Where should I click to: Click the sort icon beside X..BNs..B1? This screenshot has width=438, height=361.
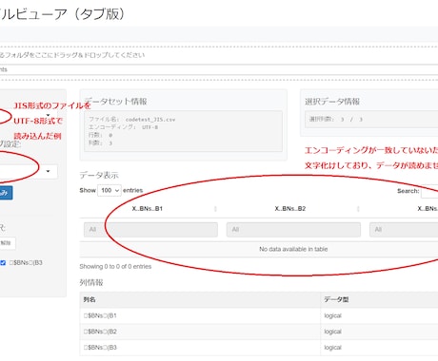pos(215,209)
